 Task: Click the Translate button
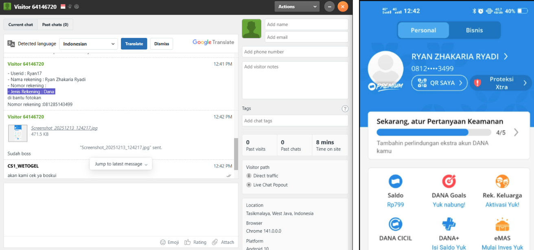click(134, 44)
